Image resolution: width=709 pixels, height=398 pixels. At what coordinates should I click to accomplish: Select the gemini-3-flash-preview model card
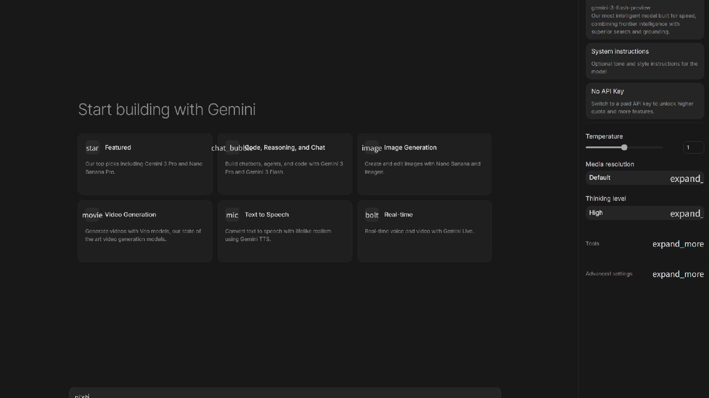point(645,20)
